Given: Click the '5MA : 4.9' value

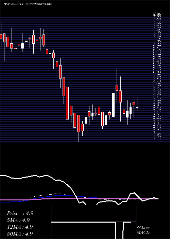Looking at the screenshot, I should point(18,220).
